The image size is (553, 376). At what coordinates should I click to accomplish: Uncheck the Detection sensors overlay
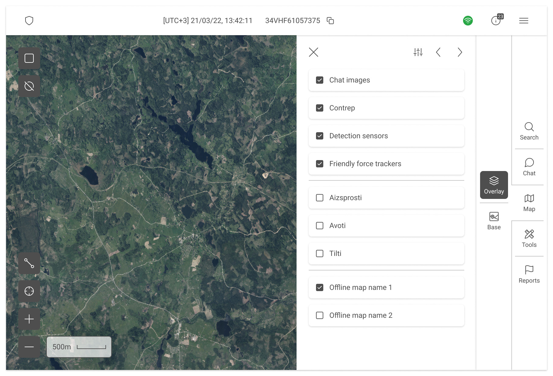pyautogui.click(x=320, y=136)
